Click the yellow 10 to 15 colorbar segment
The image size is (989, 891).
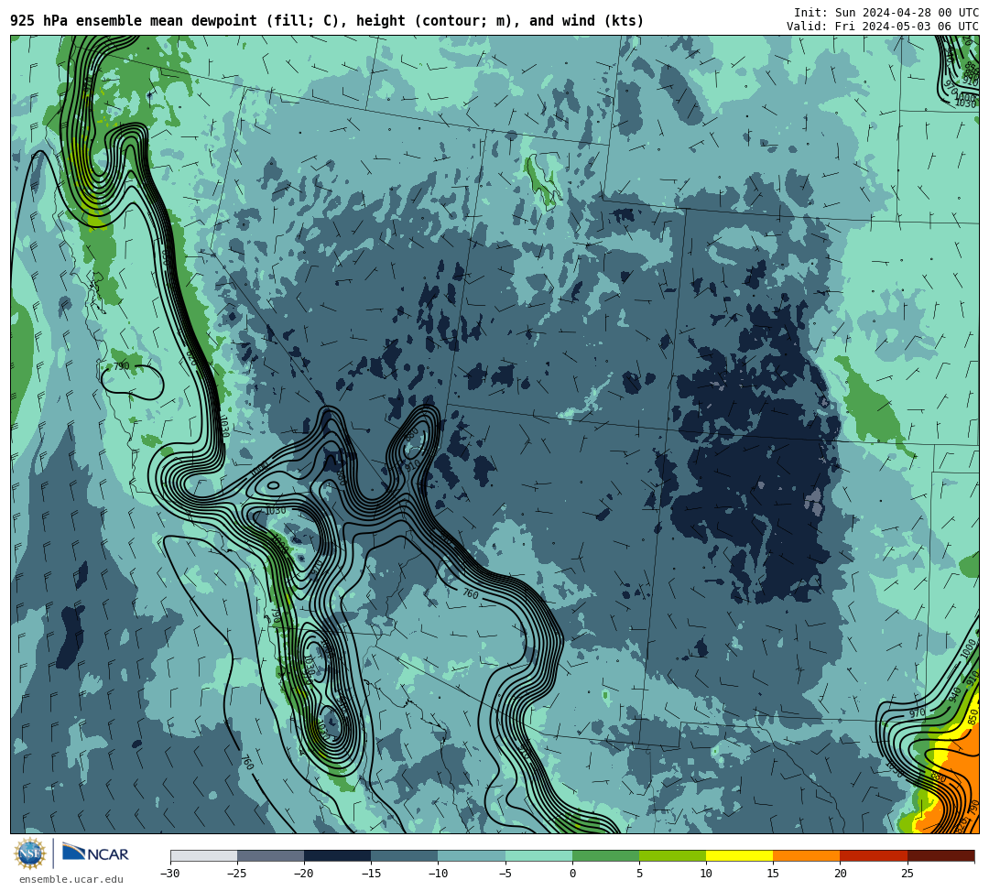[x=739, y=855]
